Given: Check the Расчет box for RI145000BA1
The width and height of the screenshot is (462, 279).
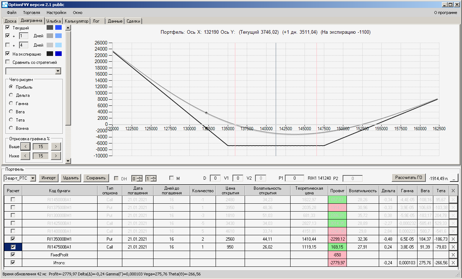Looking at the screenshot, I should click(x=13, y=199).
